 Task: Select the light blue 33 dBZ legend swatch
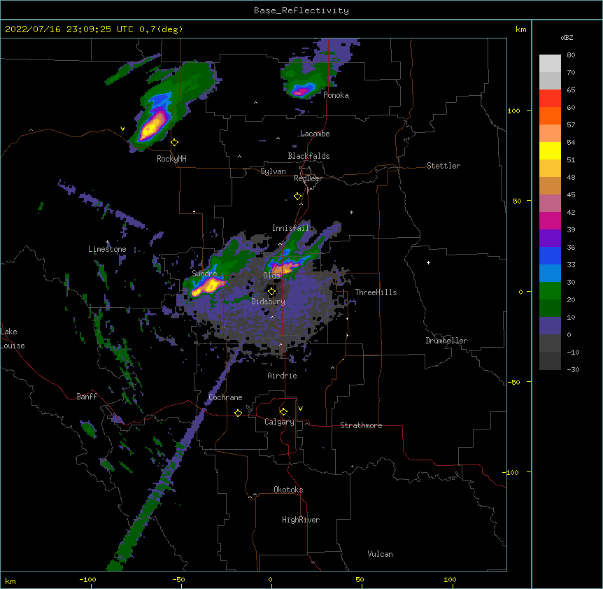point(550,273)
